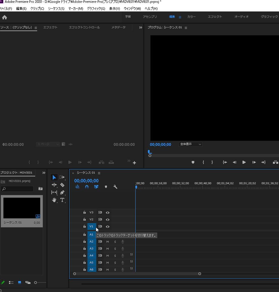
Task: Select the シーケンス 01 thumbnail in project
Action: (x=22, y=208)
